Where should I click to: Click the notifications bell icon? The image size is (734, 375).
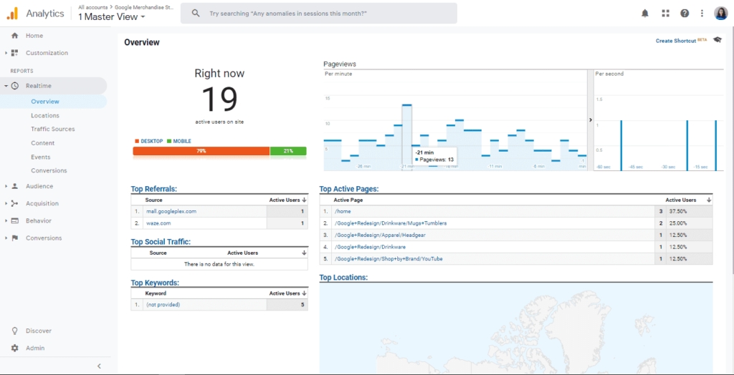[x=645, y=14]
